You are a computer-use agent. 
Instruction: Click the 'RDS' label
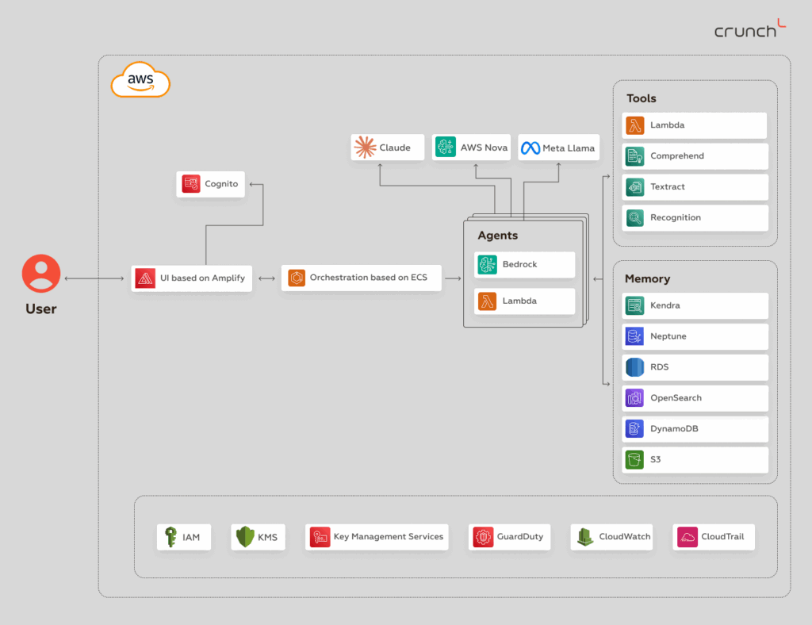[x=659, y=367]
